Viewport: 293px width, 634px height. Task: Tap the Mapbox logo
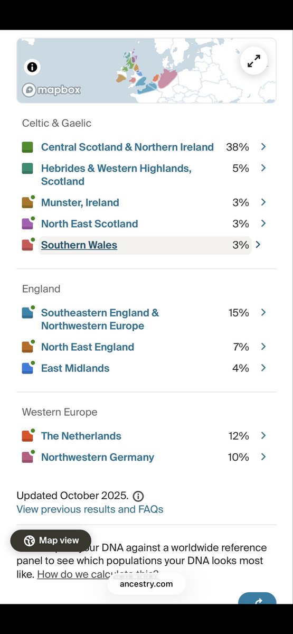51,90
